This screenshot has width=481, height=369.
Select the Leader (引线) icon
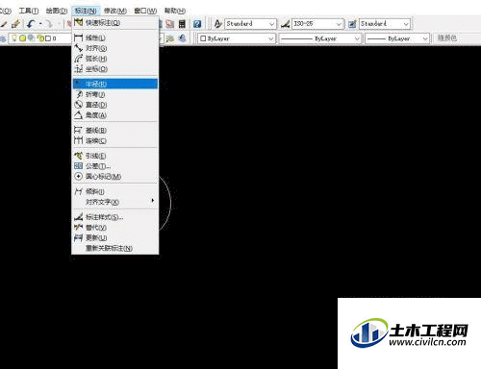78,156
